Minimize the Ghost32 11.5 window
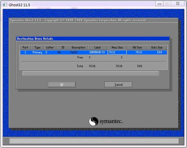 (160, 4)
